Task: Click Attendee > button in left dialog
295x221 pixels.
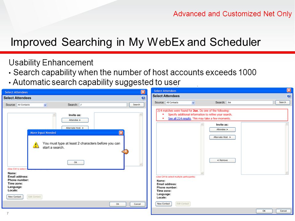Action: [75, 120]
